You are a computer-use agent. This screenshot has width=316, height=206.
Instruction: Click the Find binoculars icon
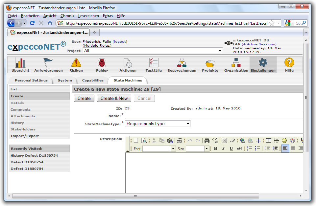[x=207, y=141]
